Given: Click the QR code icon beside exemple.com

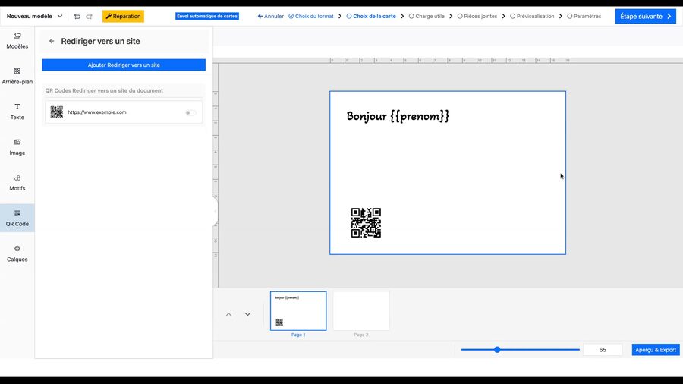Looking at the screenshot, I should pyautogui.click(x=57, y=112).
